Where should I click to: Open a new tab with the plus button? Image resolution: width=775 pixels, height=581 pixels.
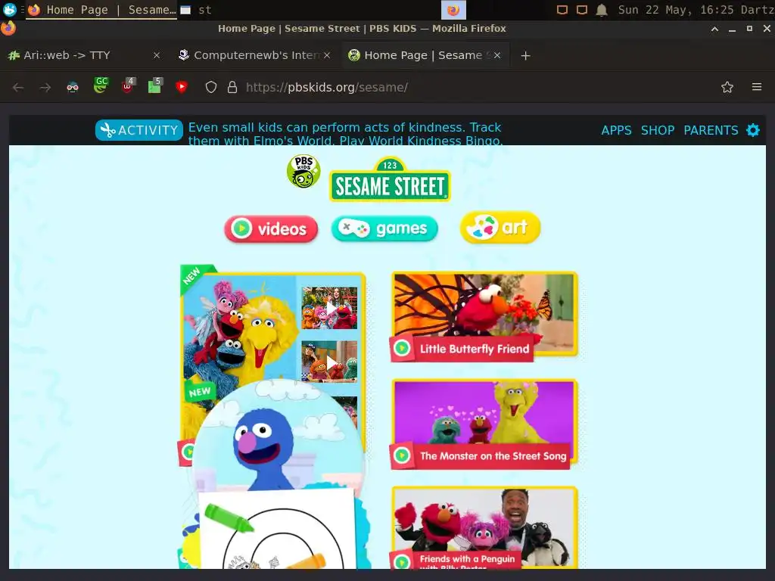[x=525, y=56]
